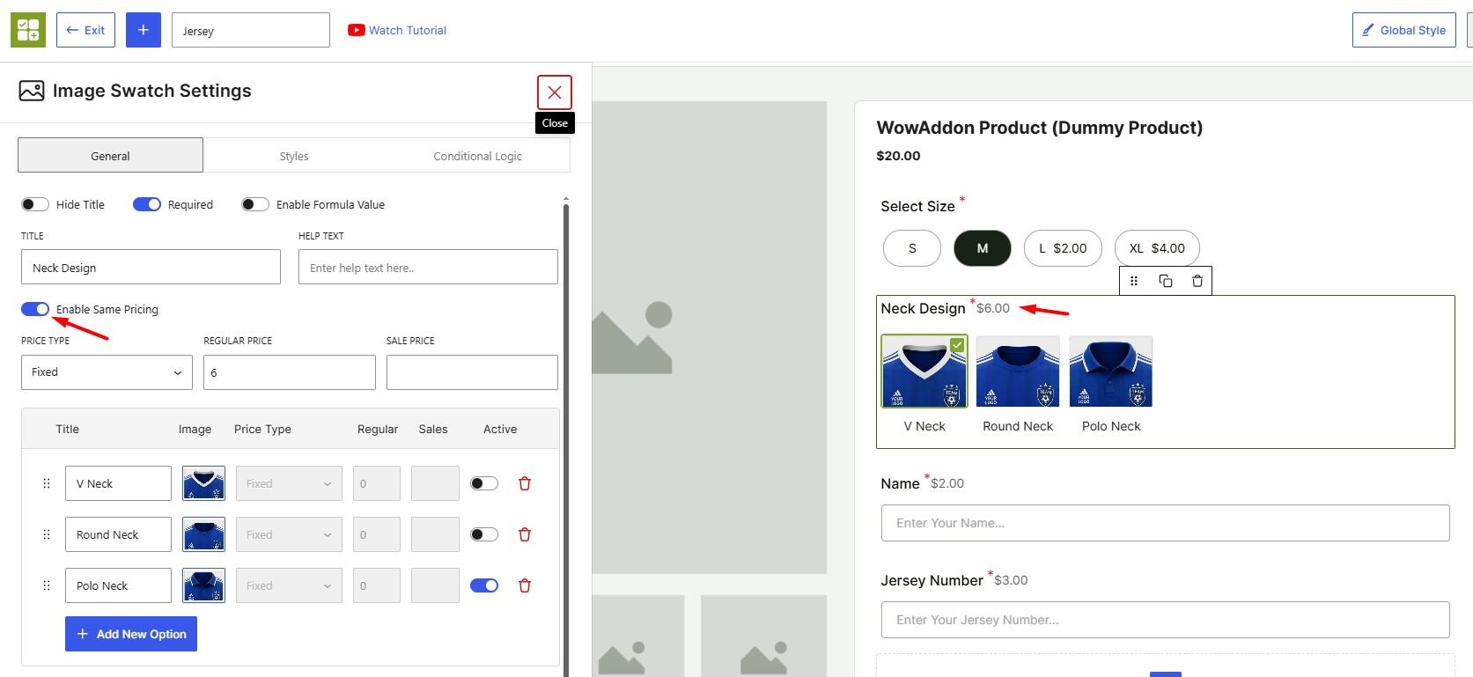Select the Round Neck swatch in preview

pyautogui.click(x=1018, y=372)
